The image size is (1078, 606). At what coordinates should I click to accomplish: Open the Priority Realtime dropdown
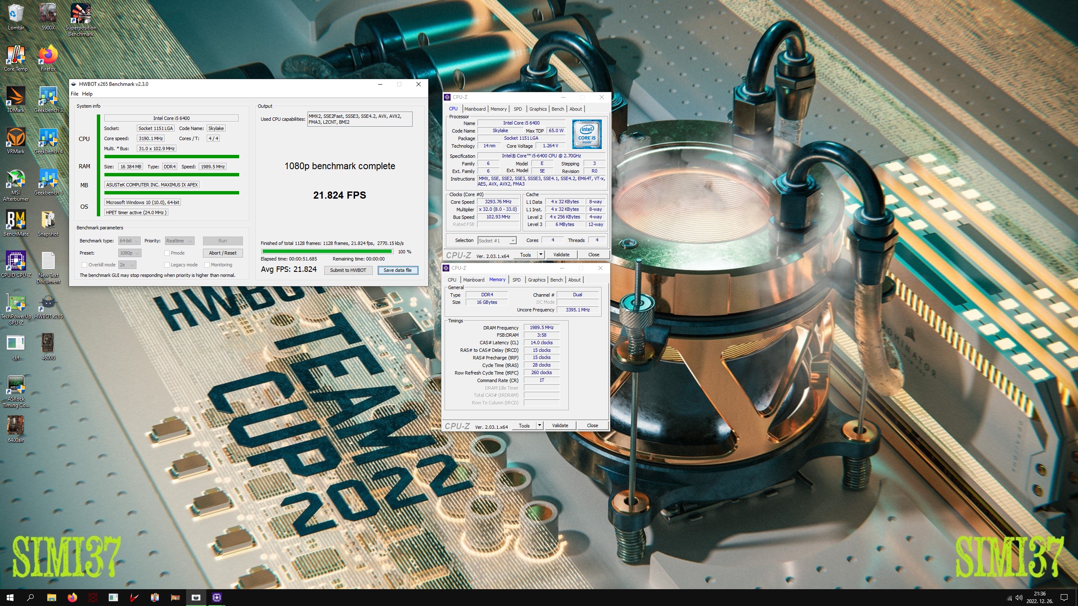coord(179,241)
